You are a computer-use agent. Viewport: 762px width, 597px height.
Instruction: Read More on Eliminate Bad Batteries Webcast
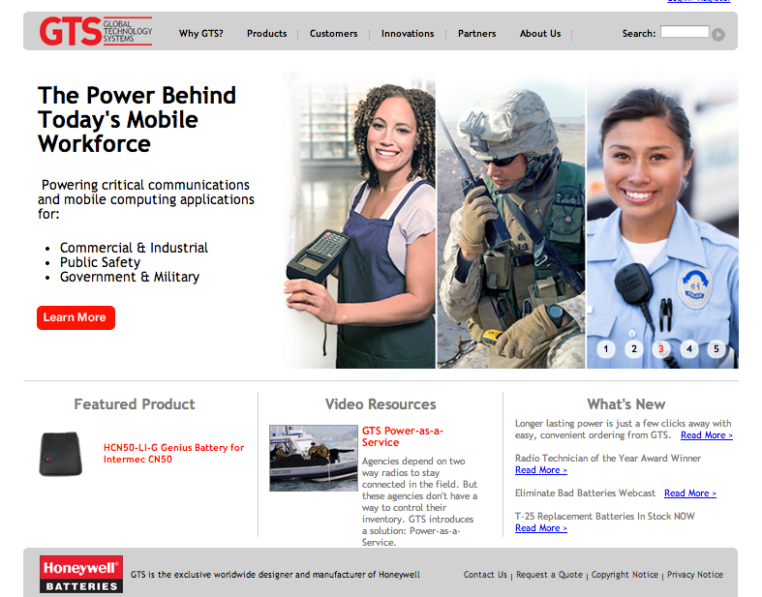pos(690,493)
